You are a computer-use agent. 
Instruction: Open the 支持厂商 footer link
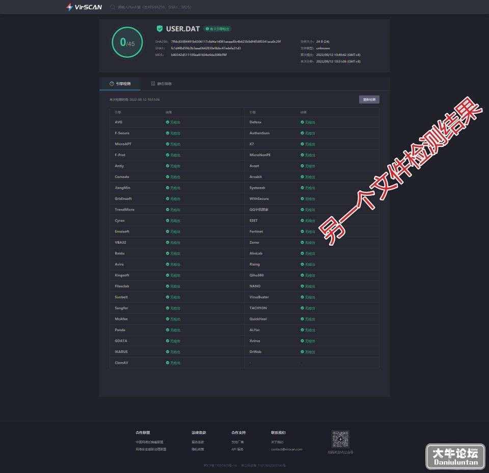pyautogui.click(x=237, y=442)
